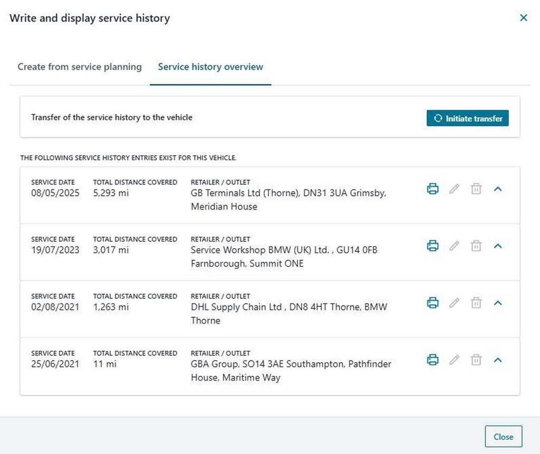Print the 02/08/2021 service entry
540x454 pixels.
(x=432, y=302)
